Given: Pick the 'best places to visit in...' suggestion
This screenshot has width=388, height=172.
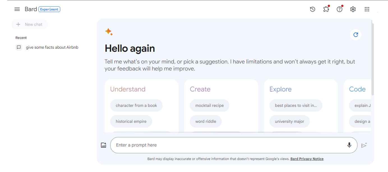Looking at the screenshot, I should click(x=296, y=105).
